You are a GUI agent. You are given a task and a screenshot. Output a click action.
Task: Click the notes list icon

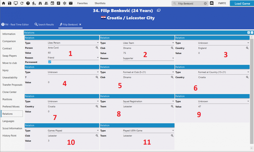pyautogui.click(x=58, y=3)
